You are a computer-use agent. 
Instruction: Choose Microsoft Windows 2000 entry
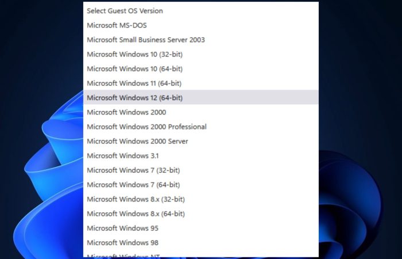(201, 112)
